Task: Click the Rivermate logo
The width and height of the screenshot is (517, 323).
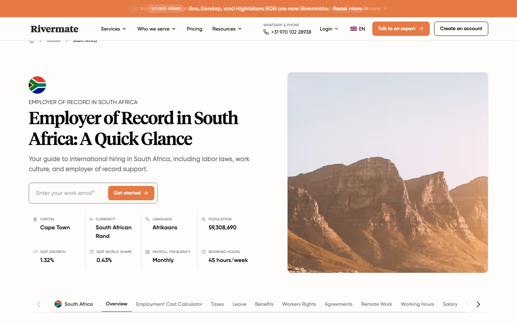Action: click(55, 29)
